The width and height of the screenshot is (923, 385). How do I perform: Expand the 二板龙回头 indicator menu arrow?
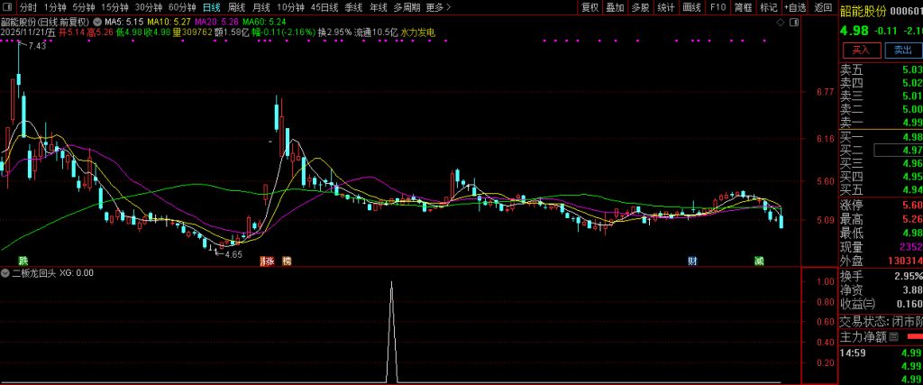coord(5,272)
